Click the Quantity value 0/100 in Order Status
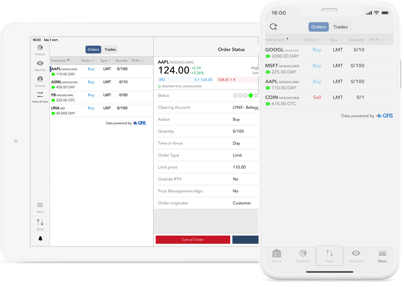Viewport: 404px width, 287px height. pos(238,131)
